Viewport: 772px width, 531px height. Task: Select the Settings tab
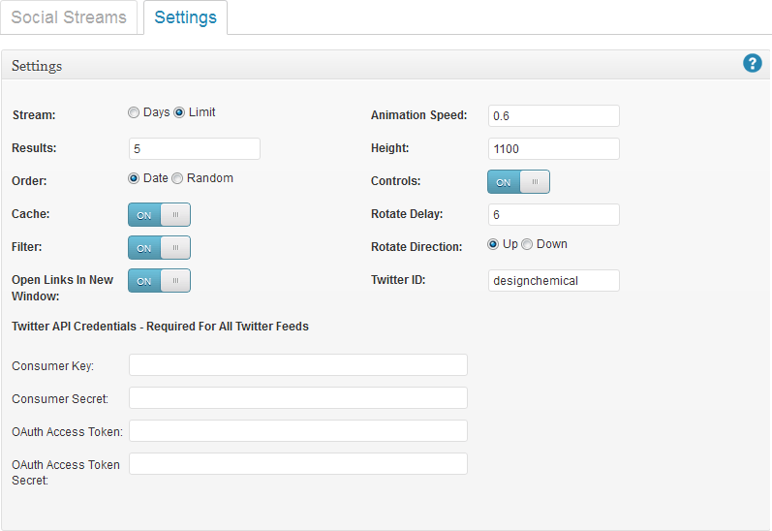tap(186, 17)
